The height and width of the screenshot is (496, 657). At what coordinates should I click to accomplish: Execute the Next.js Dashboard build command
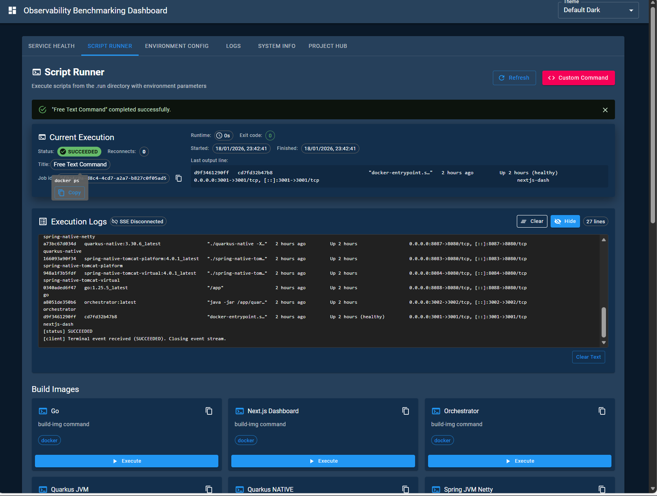point(323,461)
